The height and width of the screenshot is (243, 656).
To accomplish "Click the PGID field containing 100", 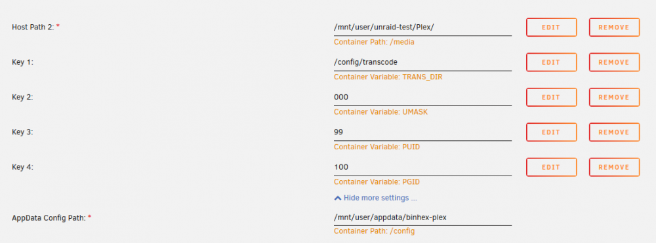I will coord(422,167).
